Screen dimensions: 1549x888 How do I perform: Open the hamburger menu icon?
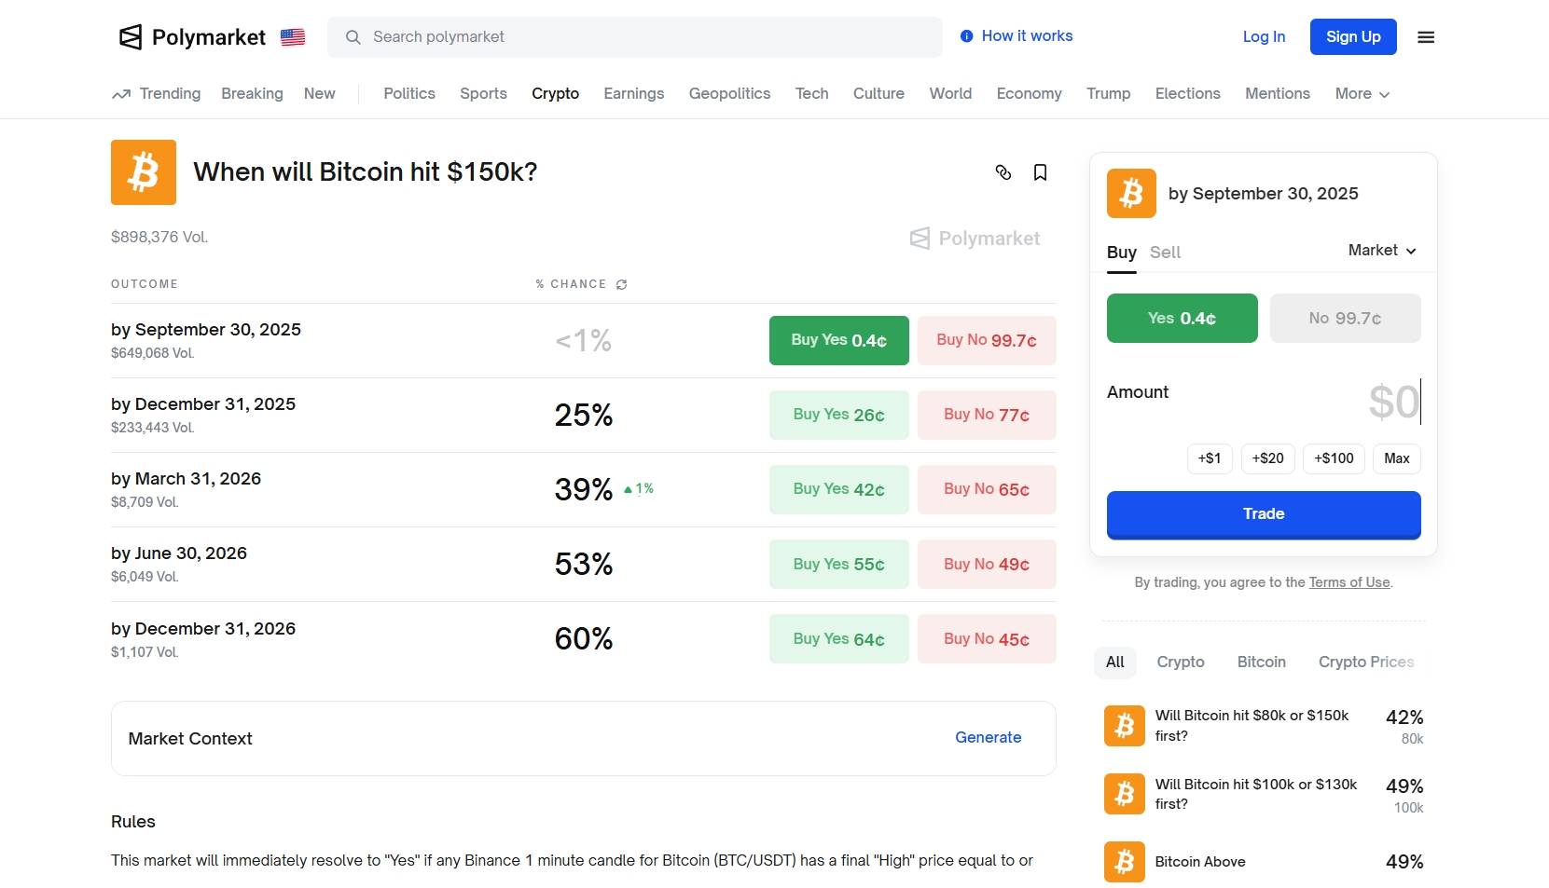(1425, 37)
